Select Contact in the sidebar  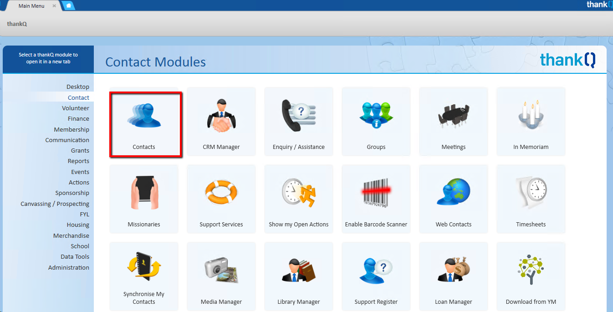click(78, 97)
